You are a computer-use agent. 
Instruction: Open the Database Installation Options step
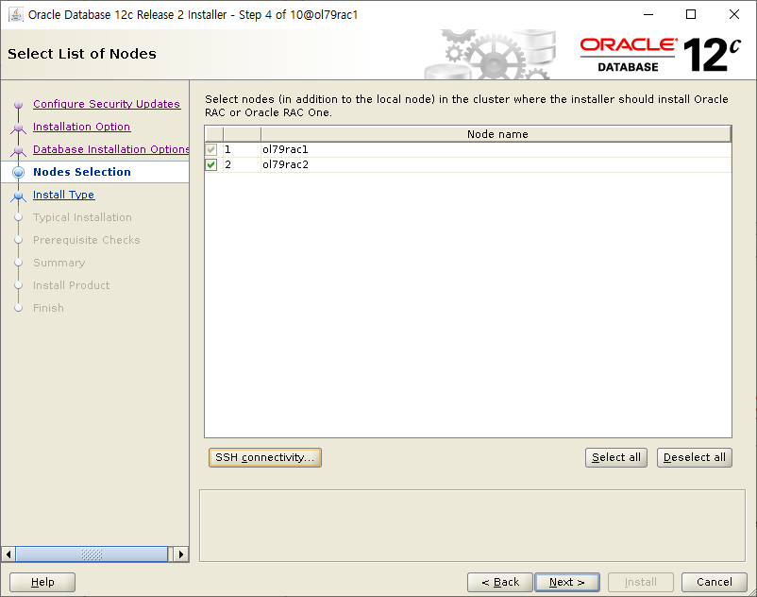tap(110, 150)
